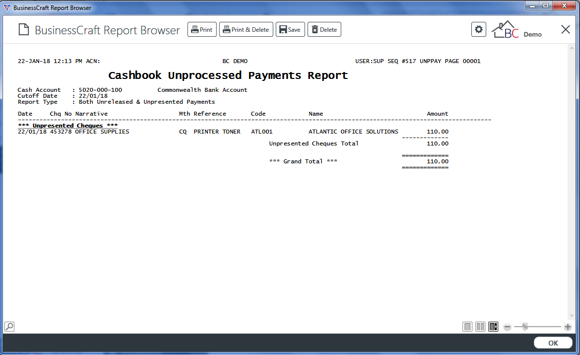Minimize the Report Browser window

click(x=532, y=5)
